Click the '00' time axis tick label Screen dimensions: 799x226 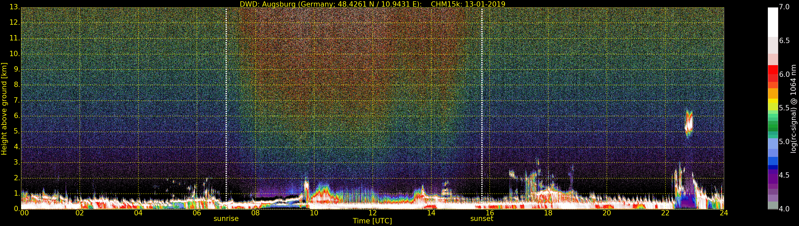tap(24, 213)
